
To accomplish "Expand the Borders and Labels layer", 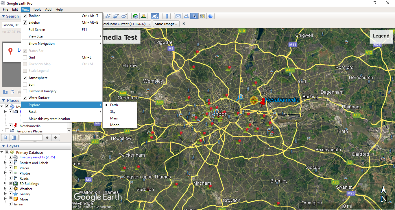I will (x=5, y=163).
